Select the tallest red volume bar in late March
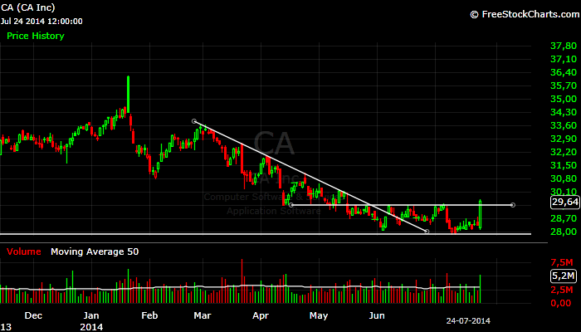The height and width of the screenshot is (332, 581). pos(242,281)
